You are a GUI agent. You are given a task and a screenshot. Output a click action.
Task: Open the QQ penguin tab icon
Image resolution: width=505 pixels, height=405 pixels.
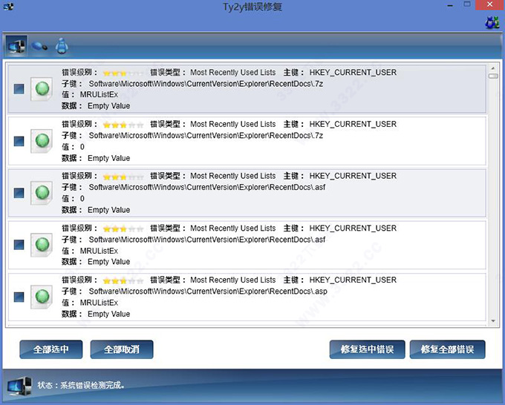62,46
